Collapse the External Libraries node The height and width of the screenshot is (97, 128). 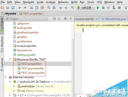pos(6,77)
